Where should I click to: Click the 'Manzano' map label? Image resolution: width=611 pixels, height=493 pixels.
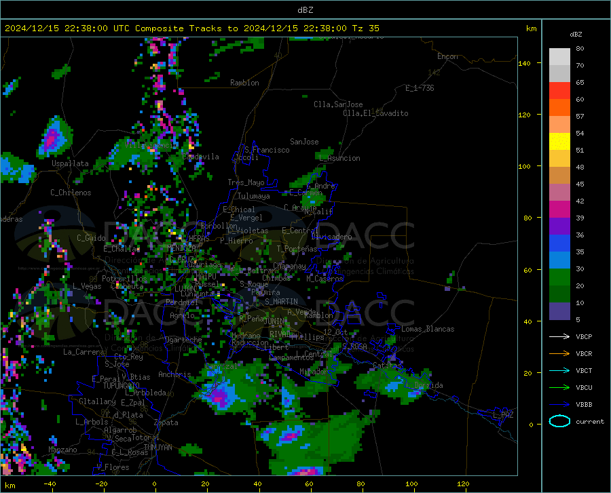coord(62,450)
